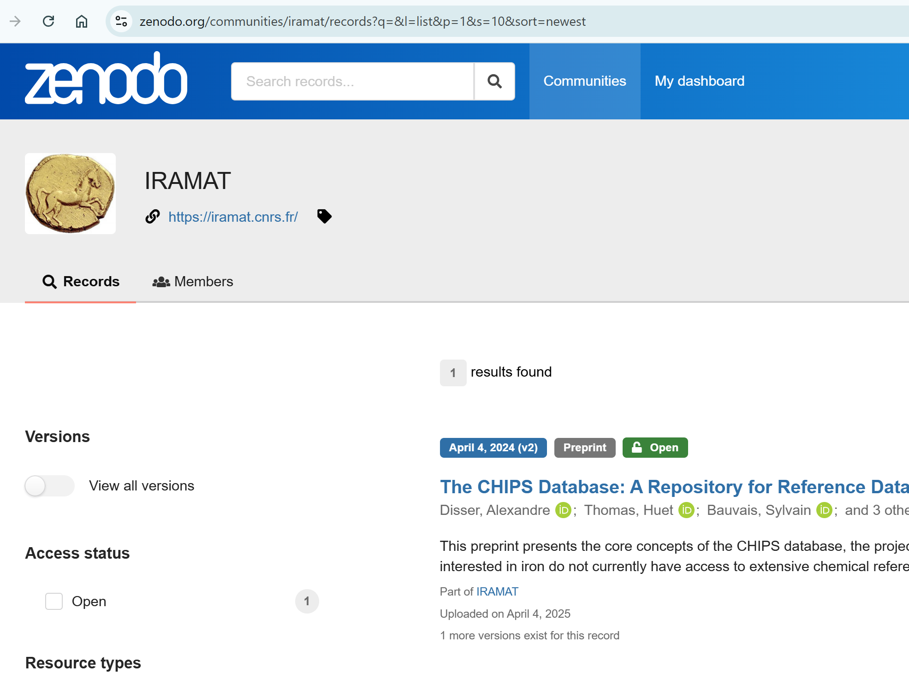This screenshot has height=679, width=909.
Task: Open the Communities menu item
Action: click(584, 81)
